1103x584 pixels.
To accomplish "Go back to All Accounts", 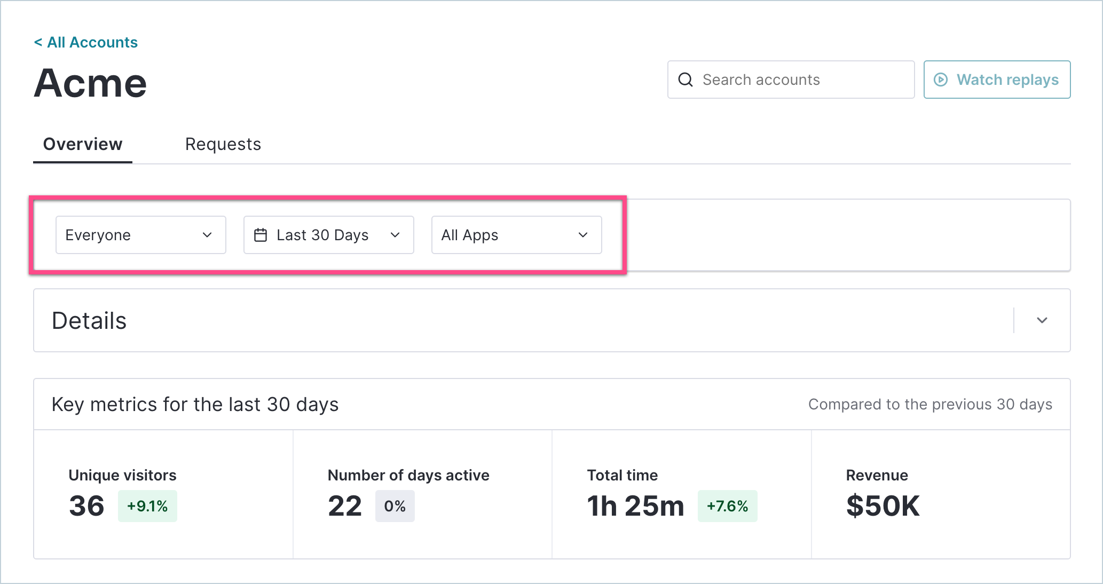I will (x=86, y=42).
